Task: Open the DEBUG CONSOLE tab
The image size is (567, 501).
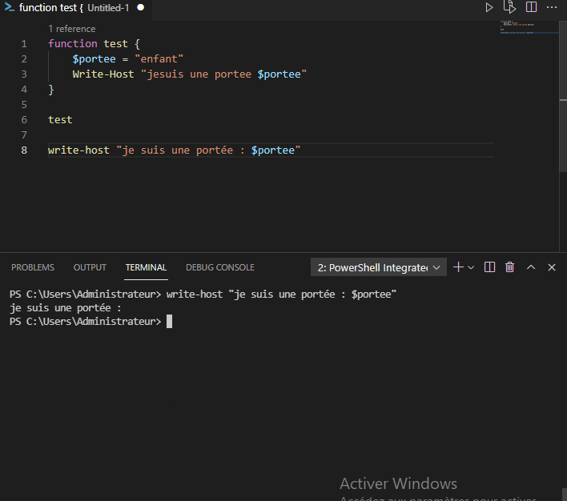Action: click(220, 267)
